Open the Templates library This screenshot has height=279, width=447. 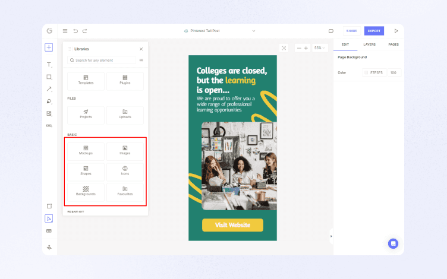[86, 81]
